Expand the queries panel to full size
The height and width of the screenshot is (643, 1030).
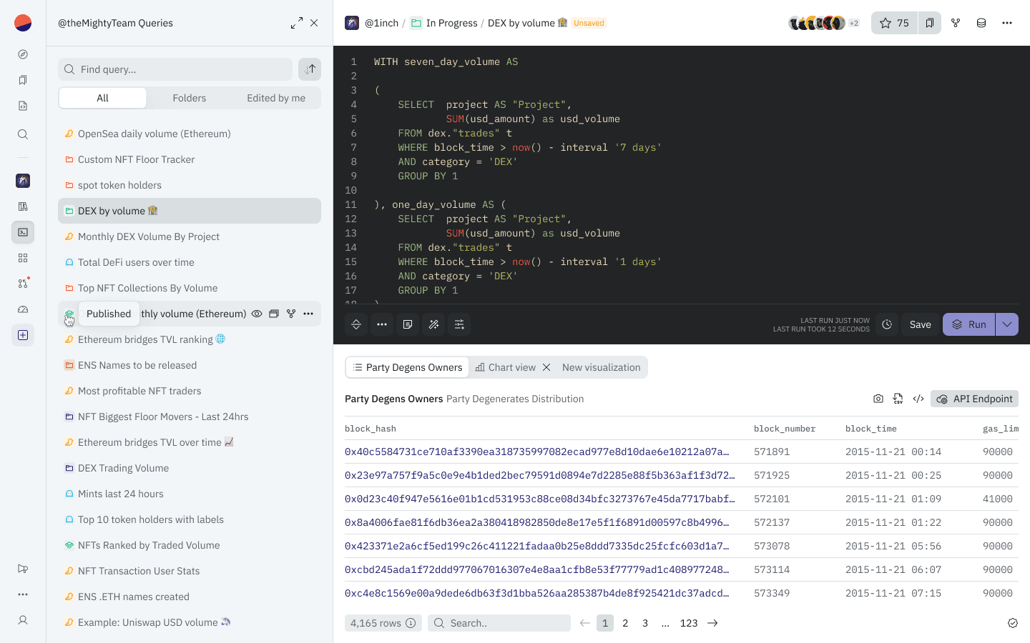(296, 23)
